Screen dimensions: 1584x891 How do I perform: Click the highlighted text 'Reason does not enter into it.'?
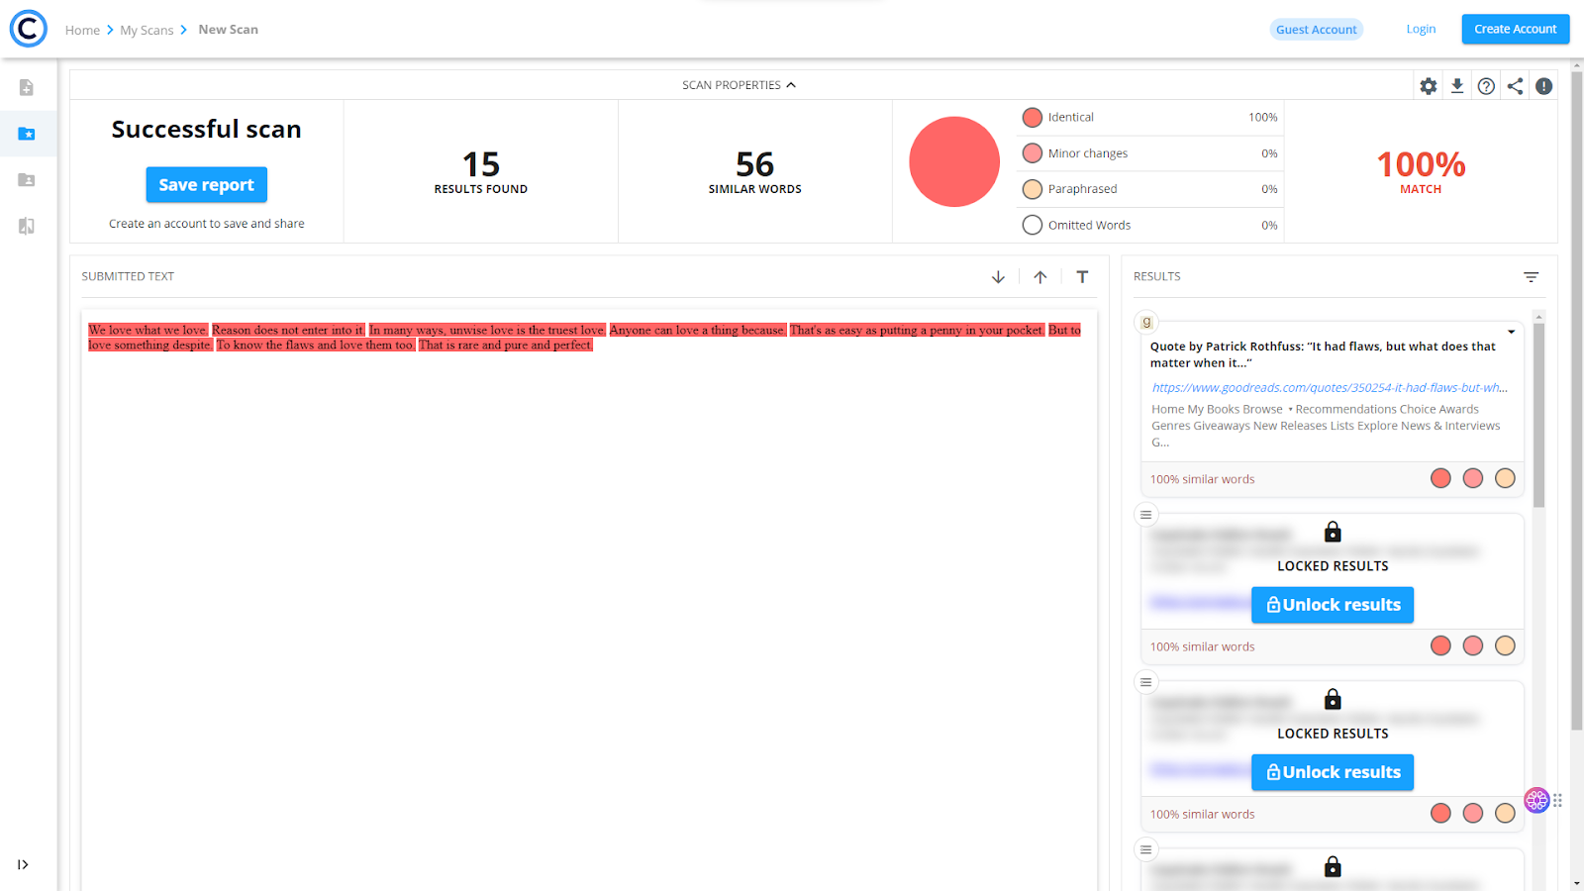[x=288, y=331]
